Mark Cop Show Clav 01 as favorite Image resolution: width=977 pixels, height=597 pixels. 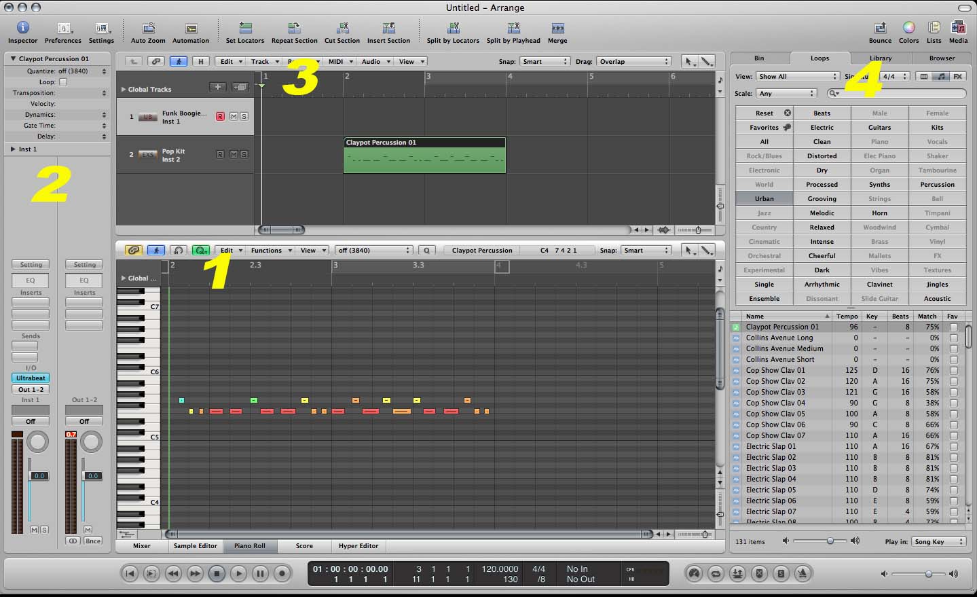coord(953,370)
